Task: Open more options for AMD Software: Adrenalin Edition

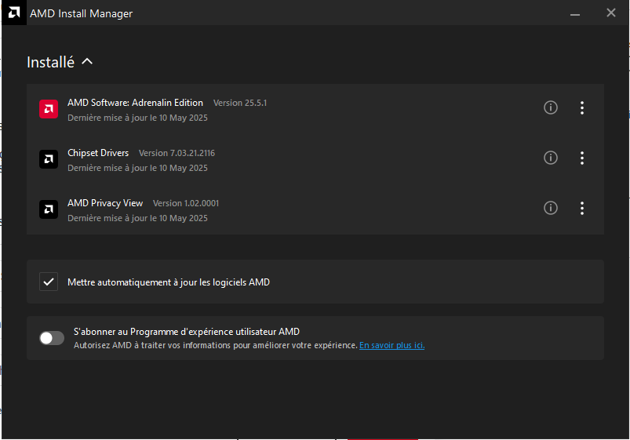Action: [582, 107]
